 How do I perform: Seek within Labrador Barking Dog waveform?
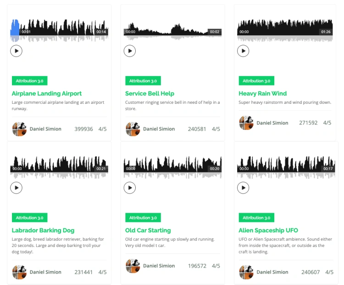(x=59, y=167)
